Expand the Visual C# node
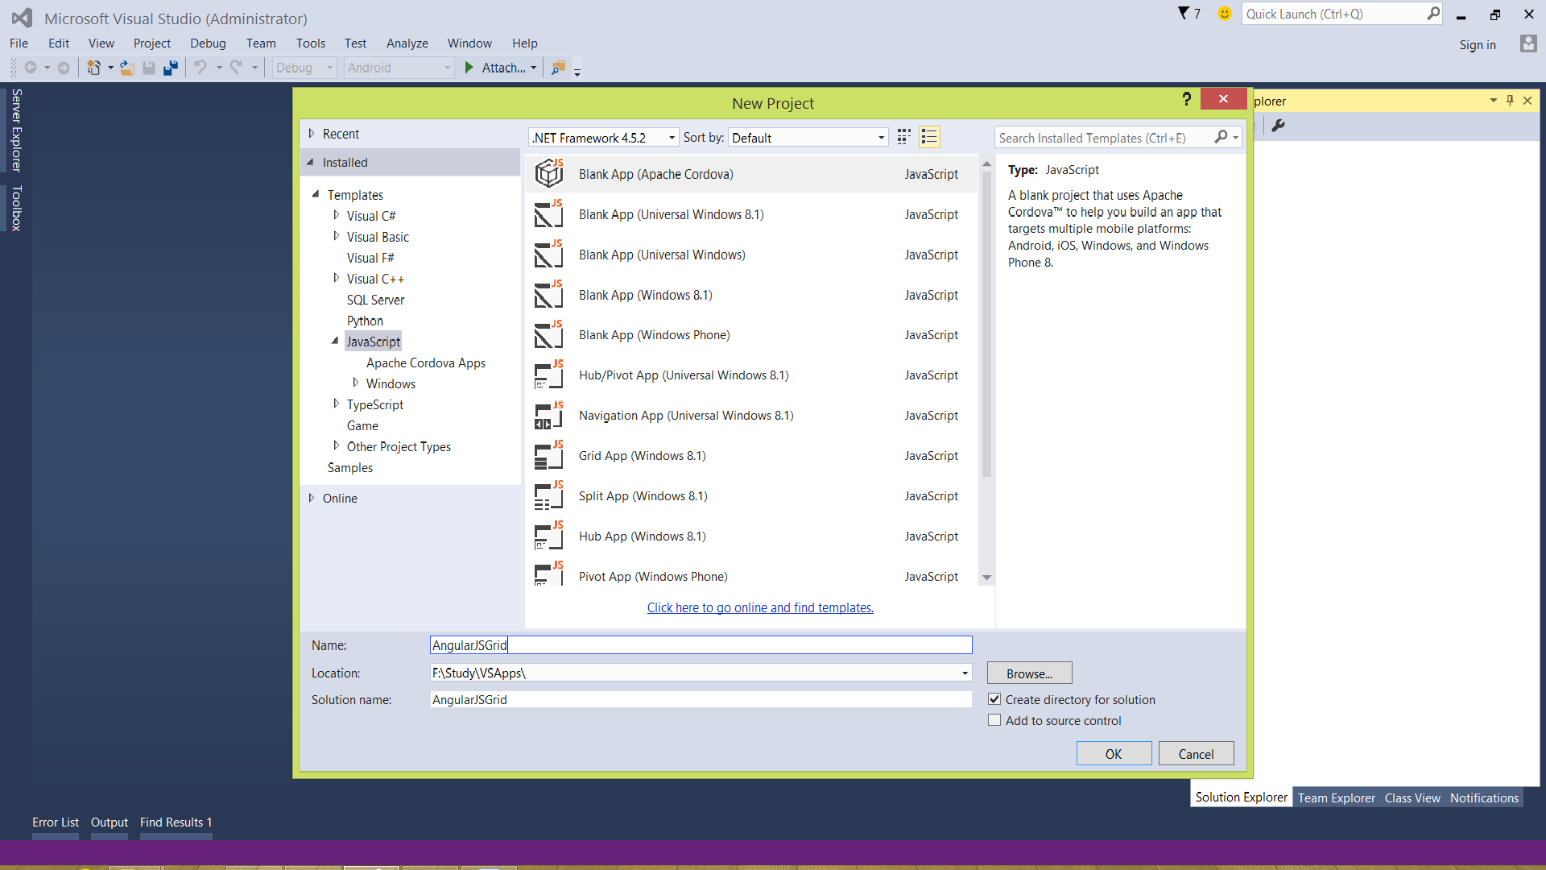 coord(337,215)
